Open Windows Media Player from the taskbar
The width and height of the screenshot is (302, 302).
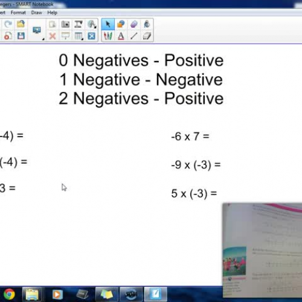(57, 295)
